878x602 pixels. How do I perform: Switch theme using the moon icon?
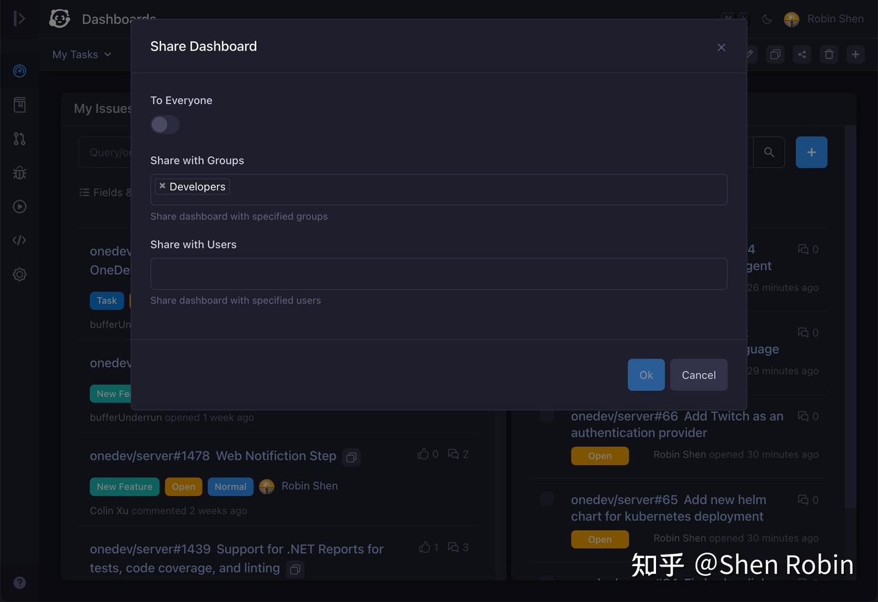767,19
